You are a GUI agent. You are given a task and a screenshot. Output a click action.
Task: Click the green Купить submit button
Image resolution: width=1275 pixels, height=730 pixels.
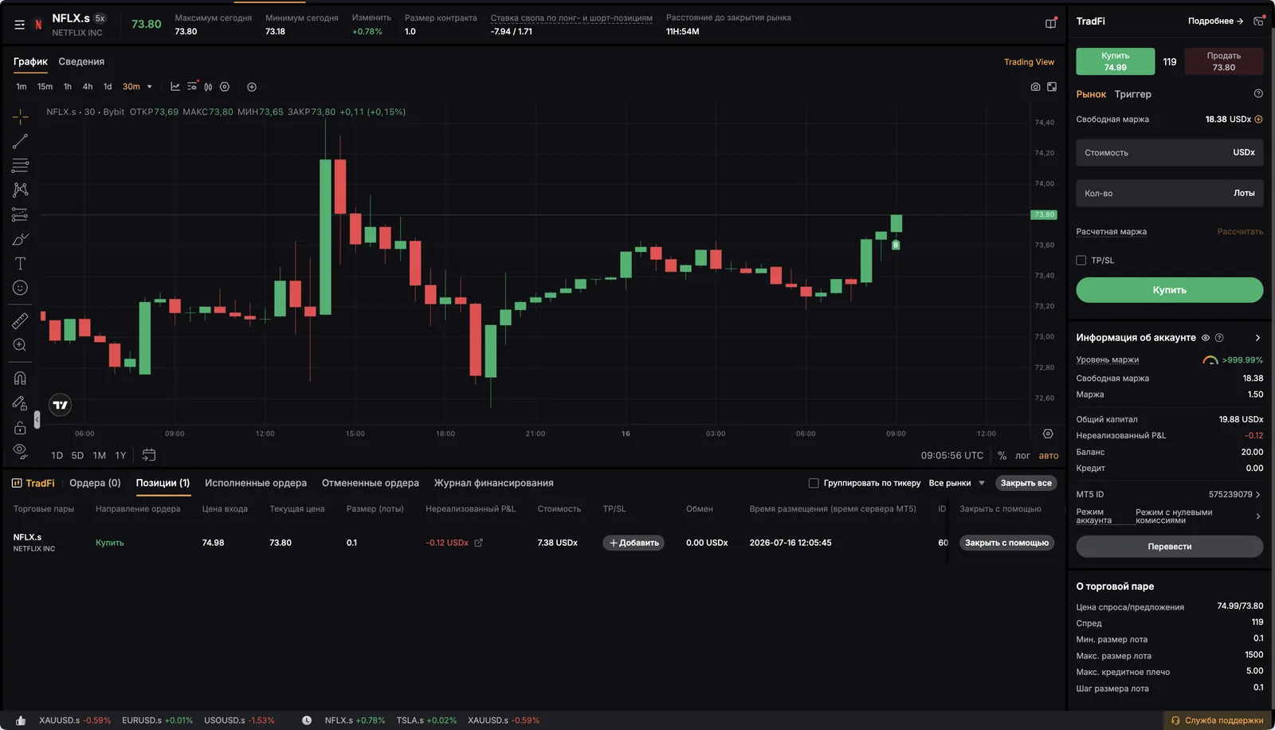pos(1170,290)
